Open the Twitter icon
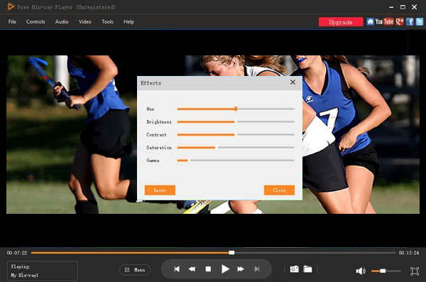The height and width of the screenshot is (282, 426). (420, 22)
